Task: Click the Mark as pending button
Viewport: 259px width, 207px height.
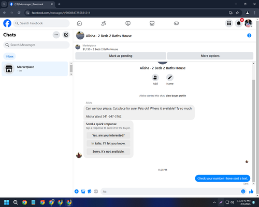Action: (121, 56)
